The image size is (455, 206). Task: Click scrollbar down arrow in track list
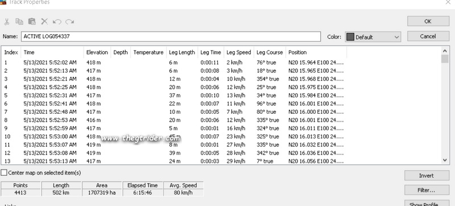(445, 160)
